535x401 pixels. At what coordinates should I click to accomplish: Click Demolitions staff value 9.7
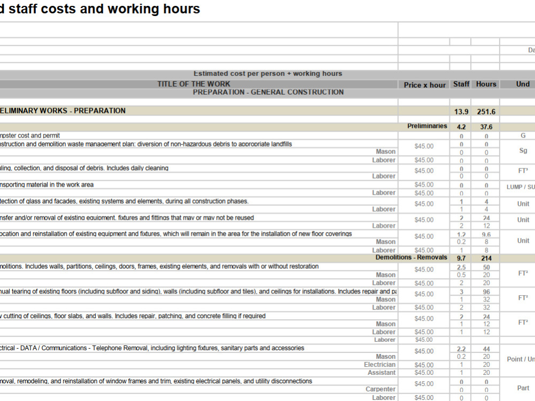click(461, 258)
